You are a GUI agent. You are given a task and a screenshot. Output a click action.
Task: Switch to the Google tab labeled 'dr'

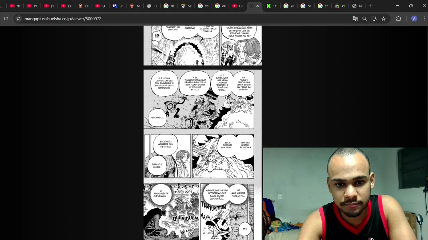pyautogui.click(x=169, y=6)
